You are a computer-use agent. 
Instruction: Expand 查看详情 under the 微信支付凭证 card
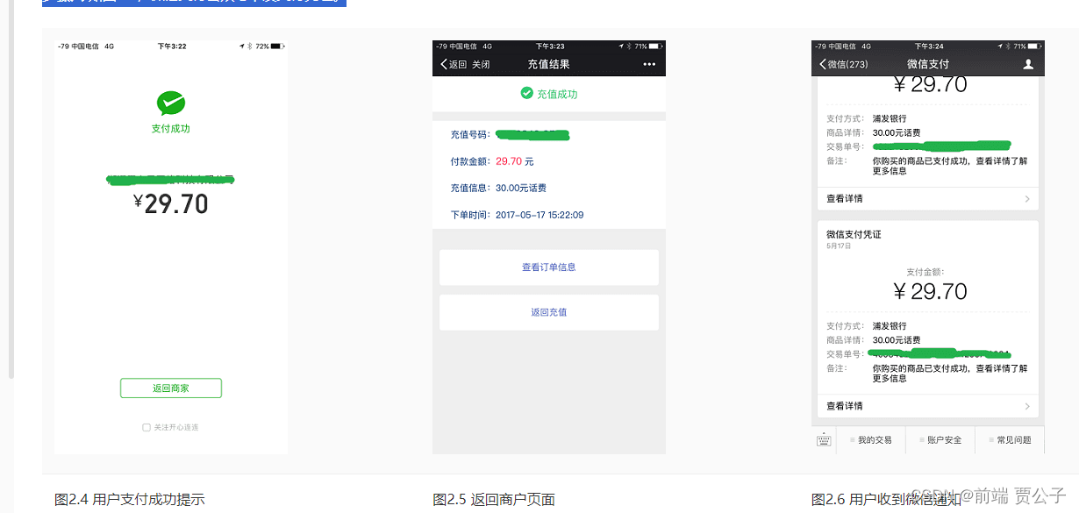pos(1028,405)
